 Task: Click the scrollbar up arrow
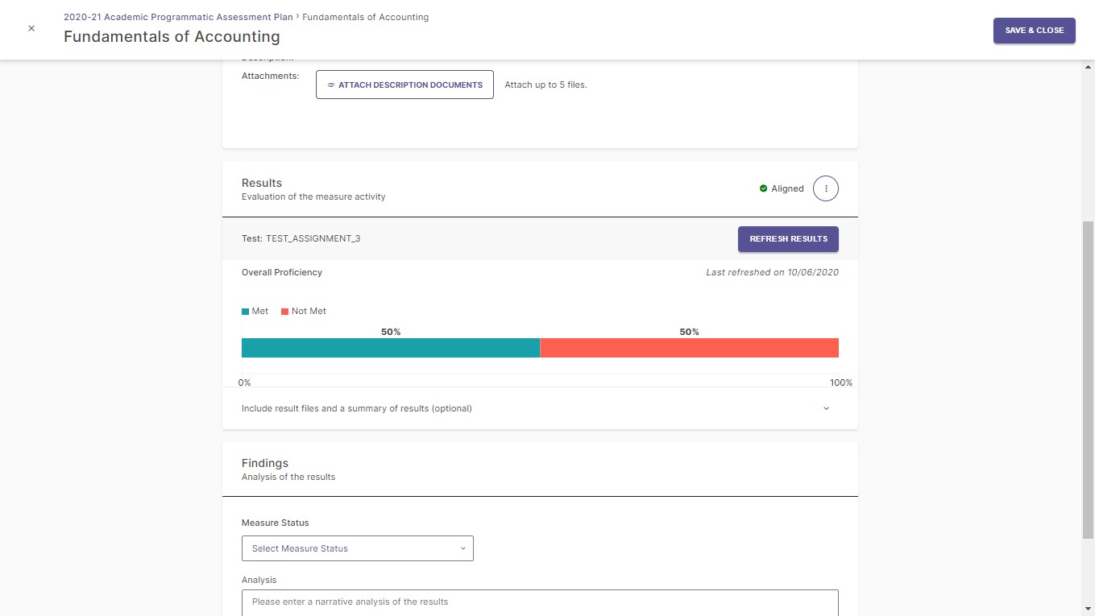[x=1088, y=67]
